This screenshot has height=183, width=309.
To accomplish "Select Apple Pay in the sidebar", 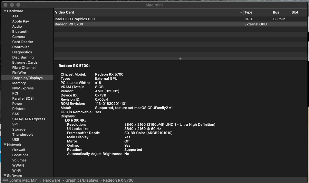I will click(21, 21).
